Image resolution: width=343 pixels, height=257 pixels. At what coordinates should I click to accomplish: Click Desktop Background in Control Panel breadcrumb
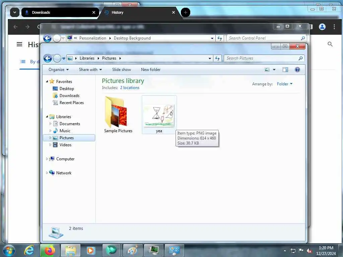(132, 38)
